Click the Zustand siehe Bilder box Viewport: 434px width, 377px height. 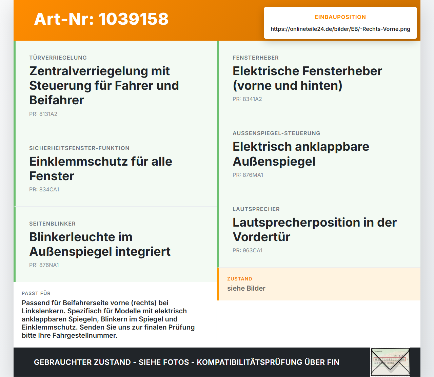tap(319, 284)
